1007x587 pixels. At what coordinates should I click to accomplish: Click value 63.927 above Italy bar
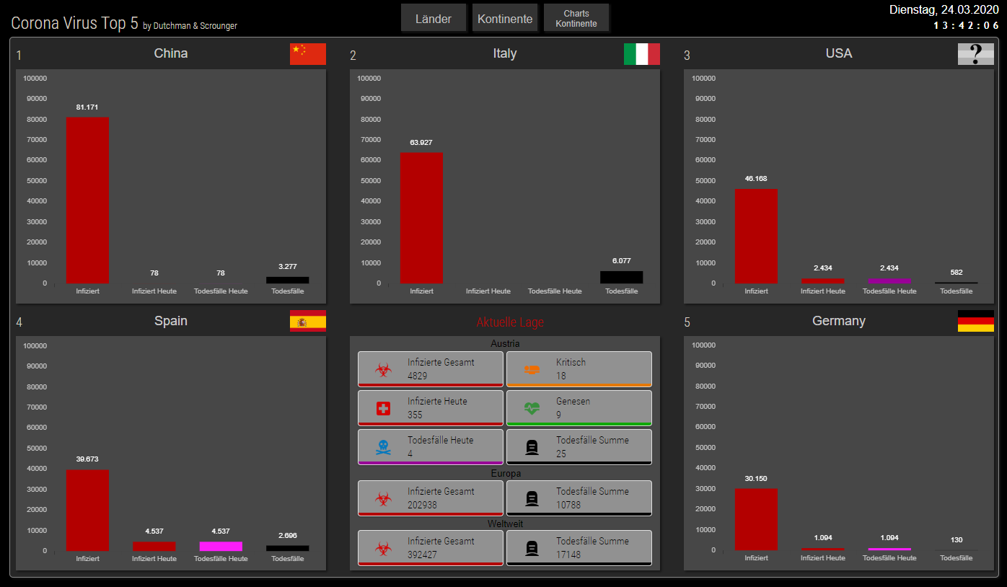pyautogui.click(x=421, y=143)
